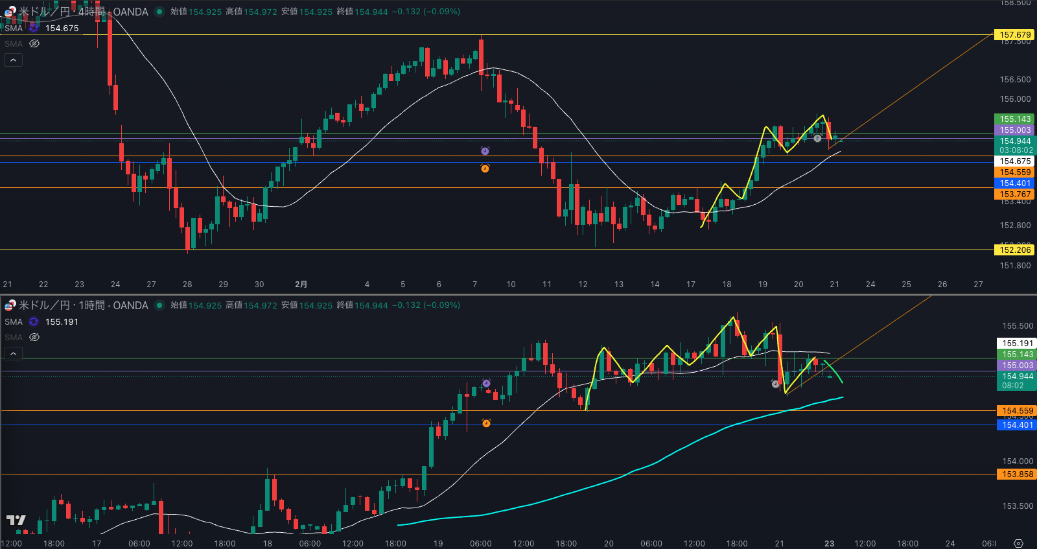Click purple alert clock icon in 1-hour chart
The height and width of the screenshot is (549, 1037).
click(x=486, y=383)
